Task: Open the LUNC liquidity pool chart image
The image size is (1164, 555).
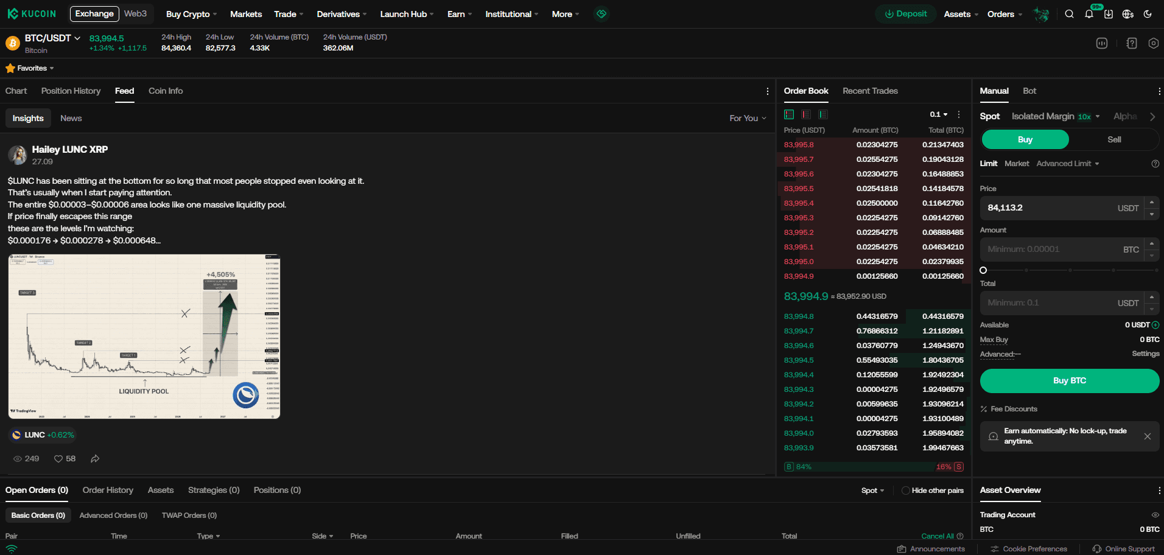Action: (x=144, y=337)
